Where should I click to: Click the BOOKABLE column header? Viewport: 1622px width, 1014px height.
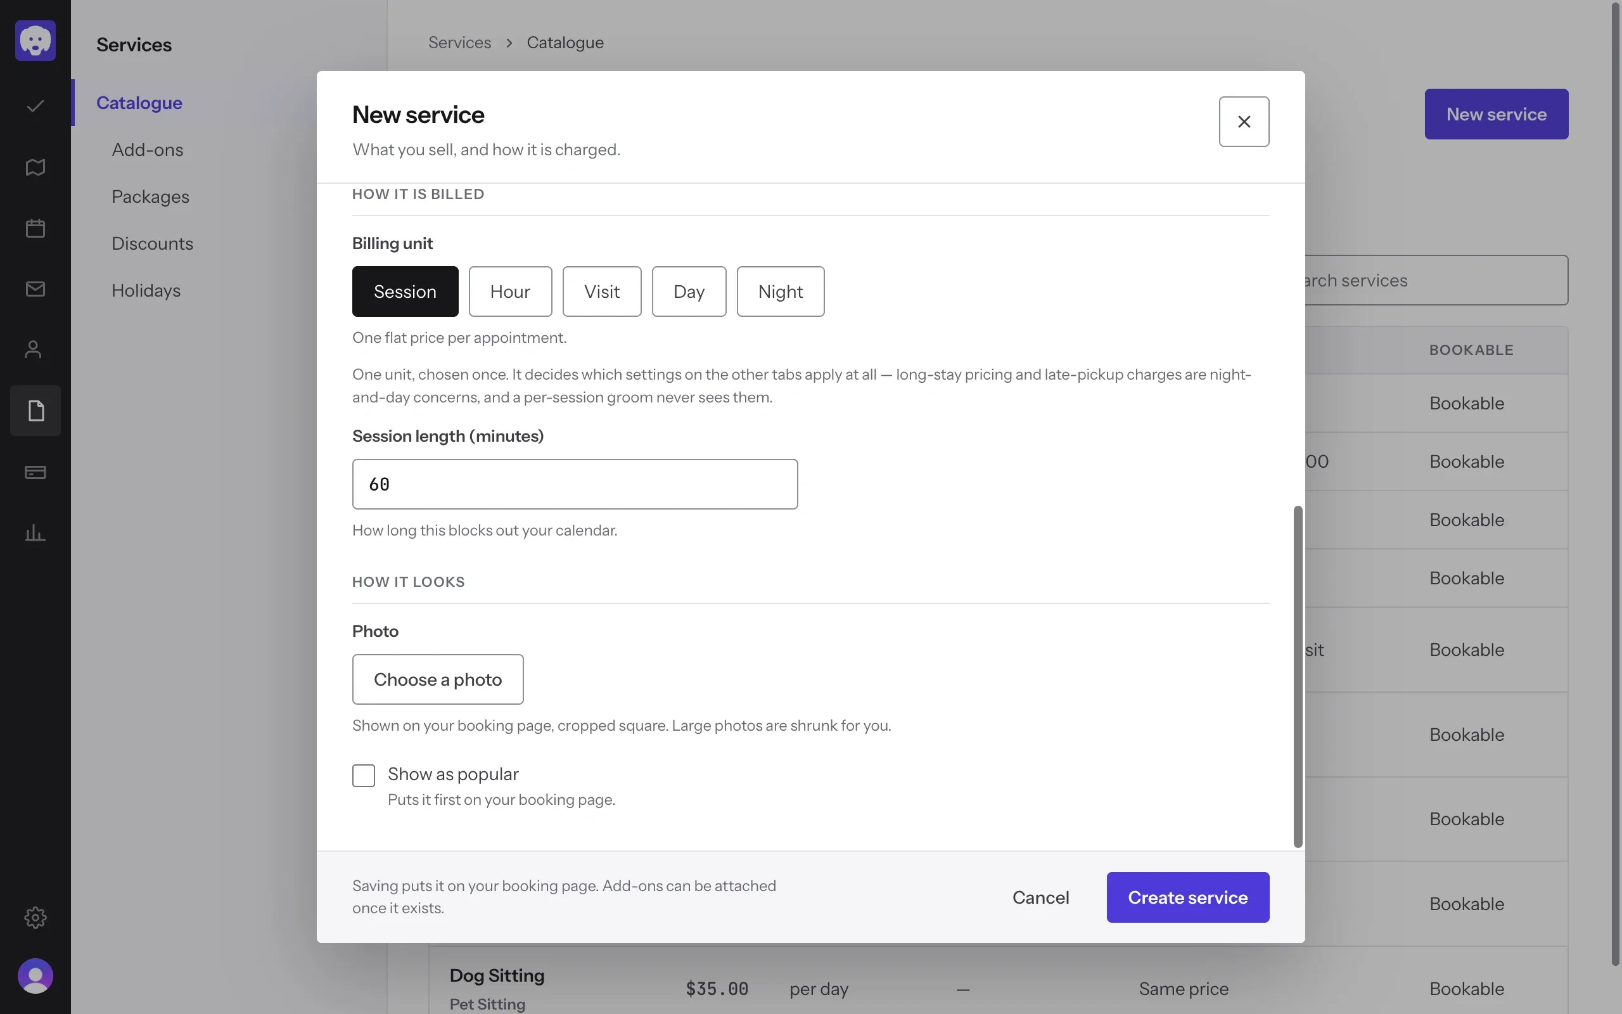[x=1471, y=350]
